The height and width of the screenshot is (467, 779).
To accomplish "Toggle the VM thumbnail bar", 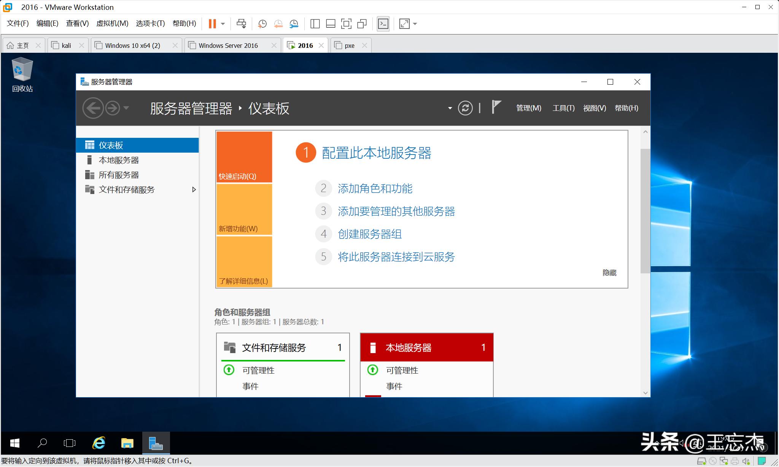I will click(x=330, y=24).
